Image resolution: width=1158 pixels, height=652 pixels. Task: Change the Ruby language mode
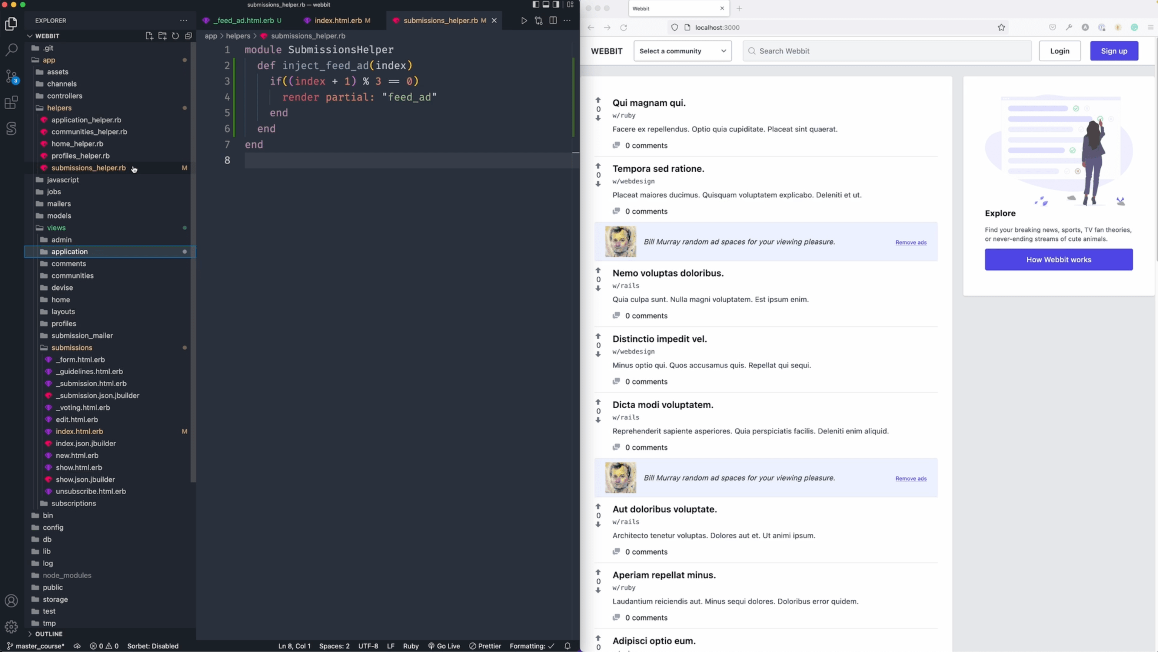(411, 646)
